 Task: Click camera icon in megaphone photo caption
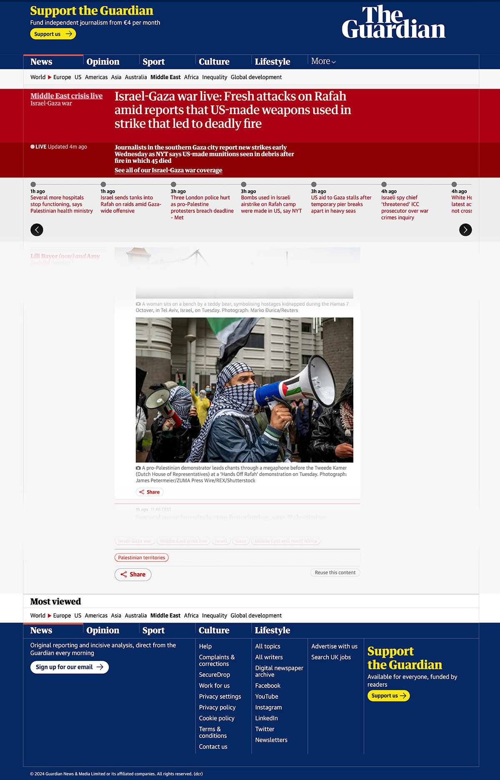[x=138, y=468]
